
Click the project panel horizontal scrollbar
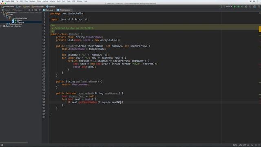click(14, 143)
